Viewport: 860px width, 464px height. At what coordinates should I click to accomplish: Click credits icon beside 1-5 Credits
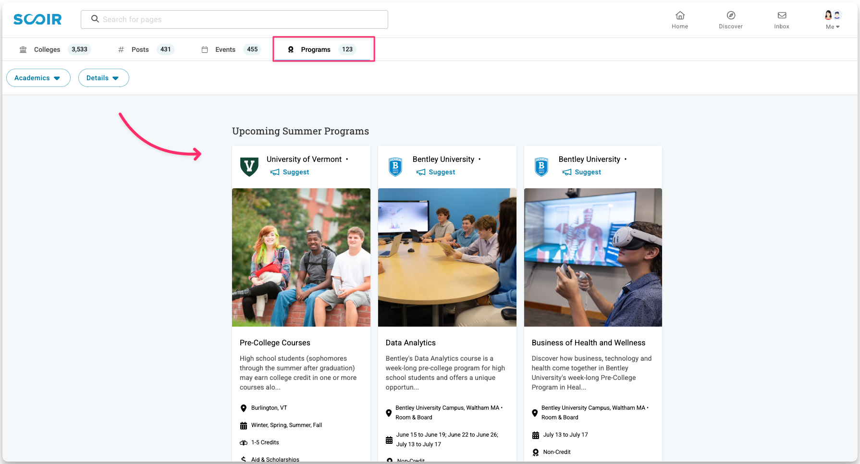(244, 443)
